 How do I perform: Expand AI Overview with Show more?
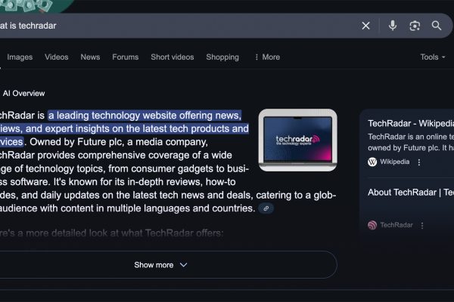point(160,265)
